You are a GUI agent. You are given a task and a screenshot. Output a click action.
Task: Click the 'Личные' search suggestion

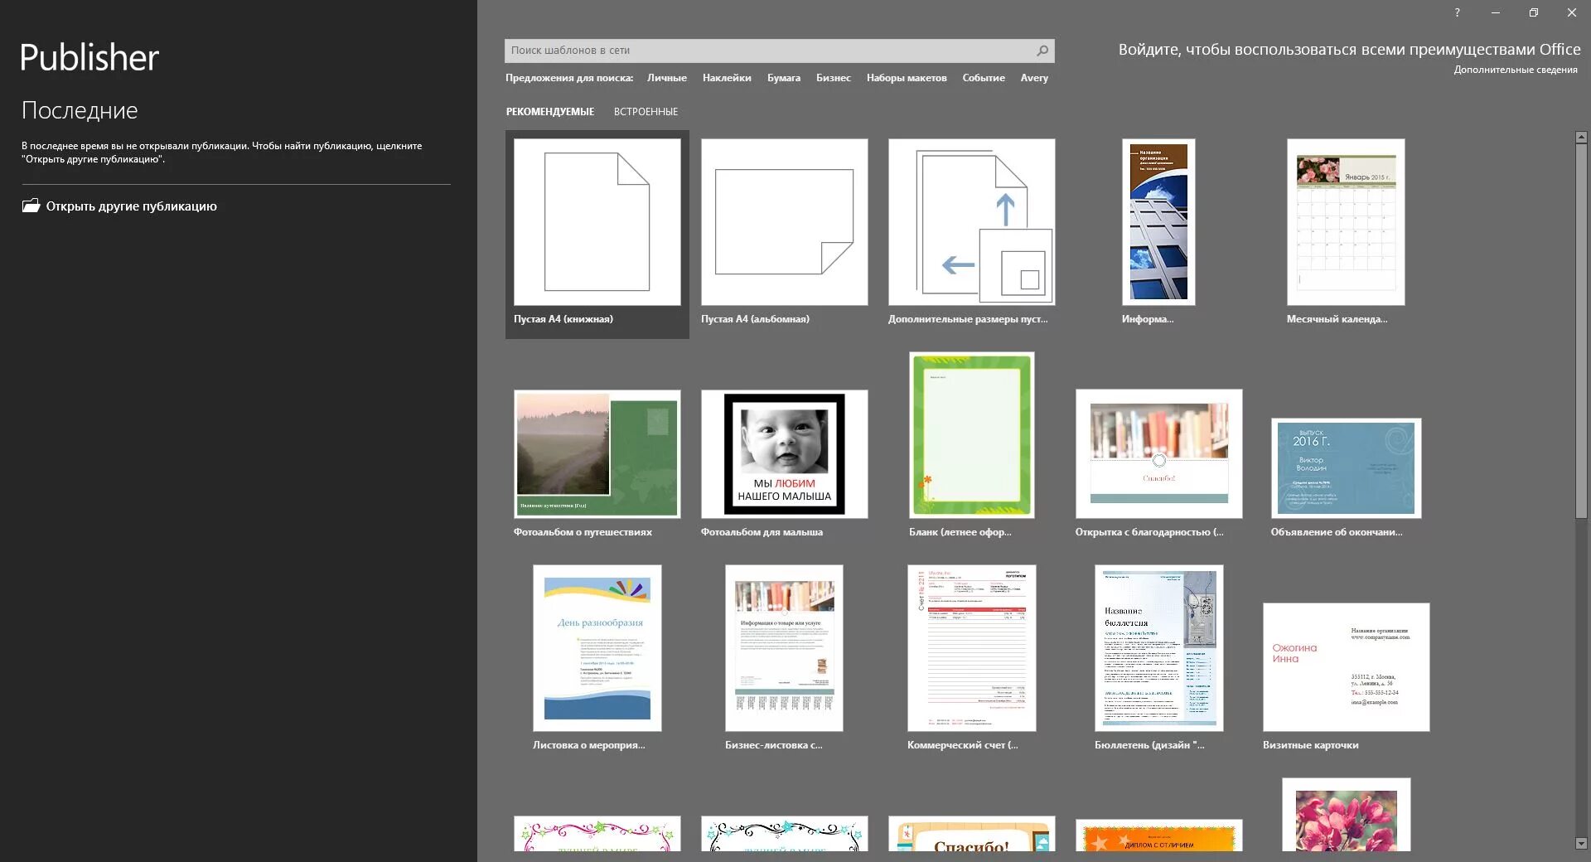pyautogui.click(x=667, y=78)
